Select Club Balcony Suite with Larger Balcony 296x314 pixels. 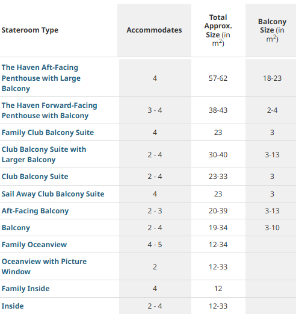(44, 154)
